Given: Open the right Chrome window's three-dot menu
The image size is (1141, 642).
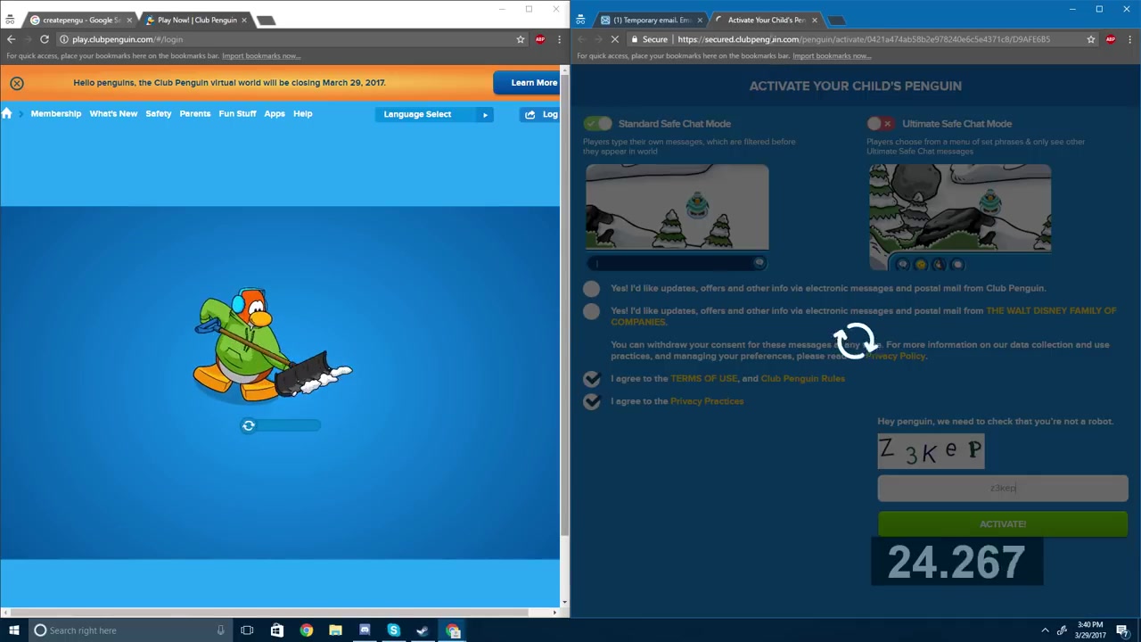Looking at the screenshot, I should click(1129, 39).
